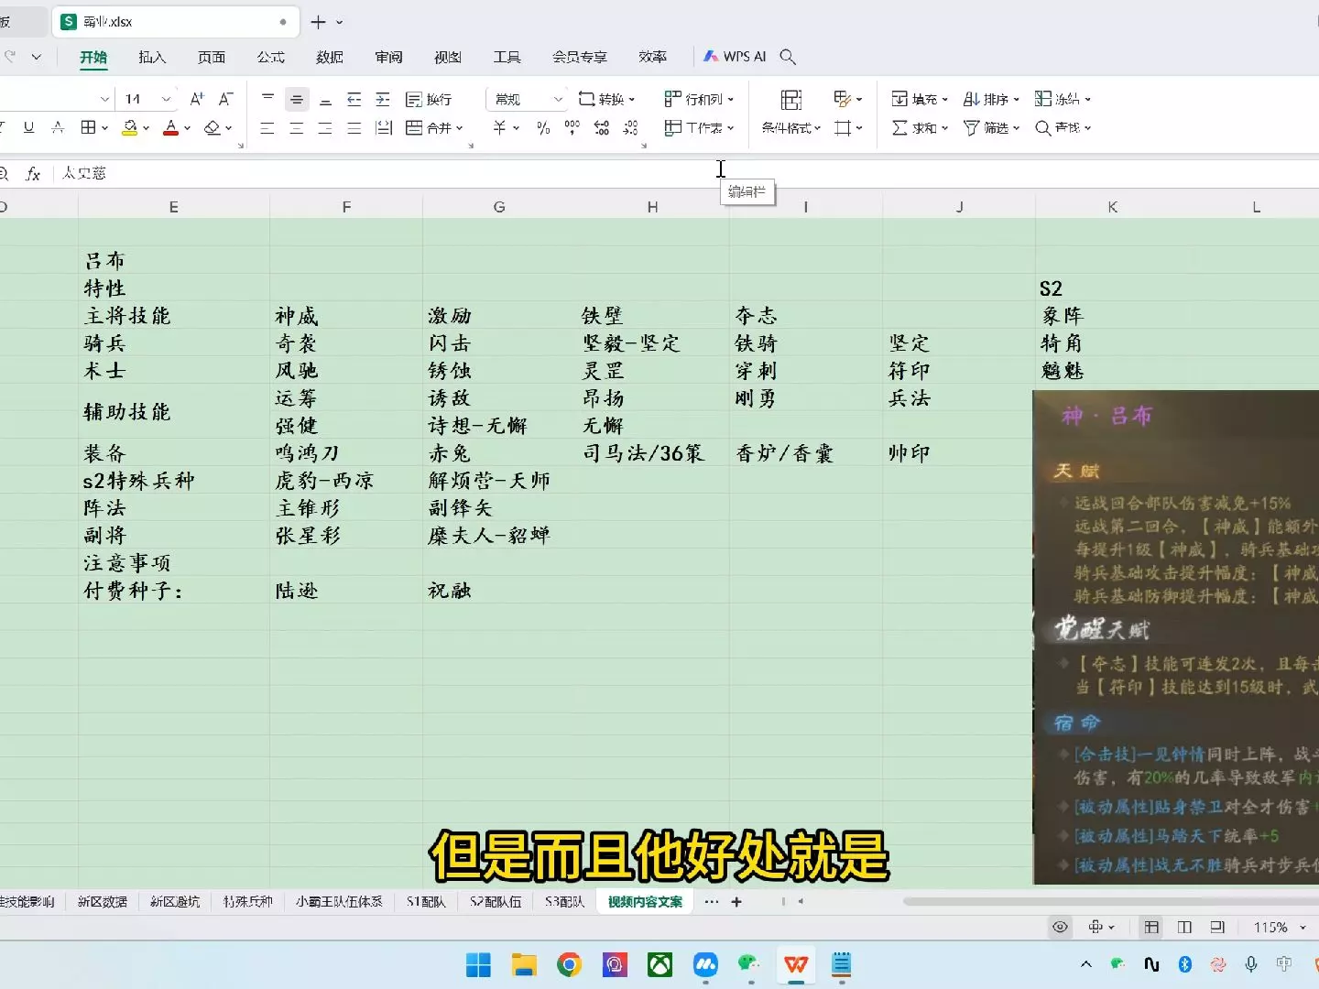Viewport: 1319px width, 989px height.
Task: Click the formula bar input showing 太史慈
Action: (x=687, y=173)
